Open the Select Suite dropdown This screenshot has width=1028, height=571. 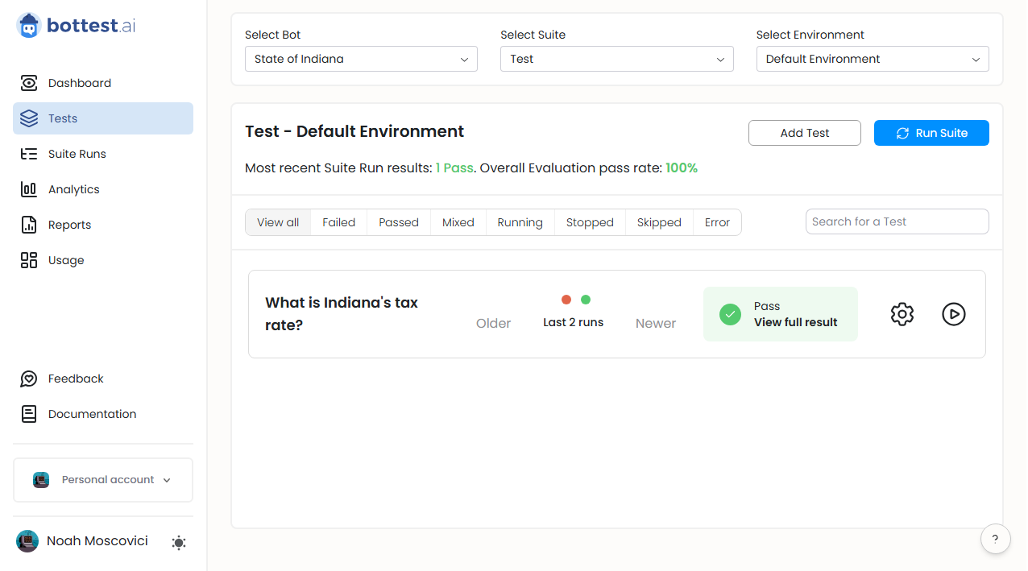pyautogui.click(x=616, y=59)
